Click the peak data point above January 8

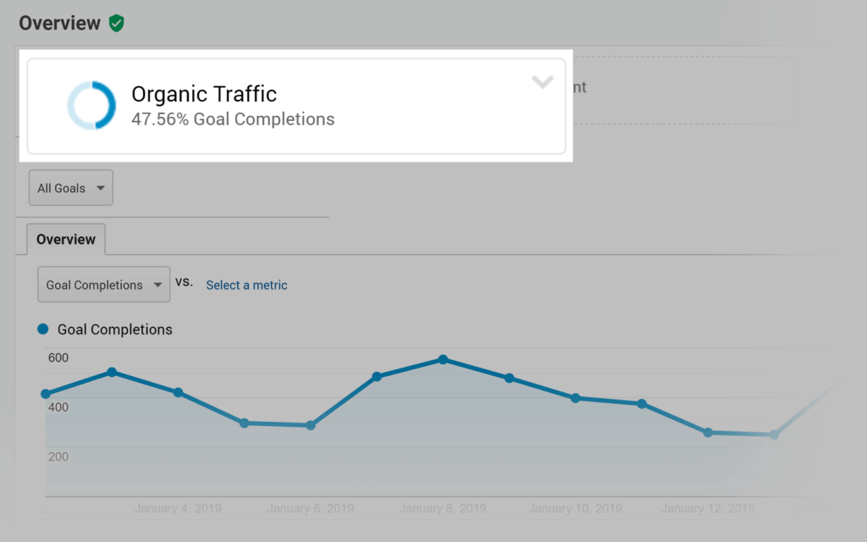[443, 360]
